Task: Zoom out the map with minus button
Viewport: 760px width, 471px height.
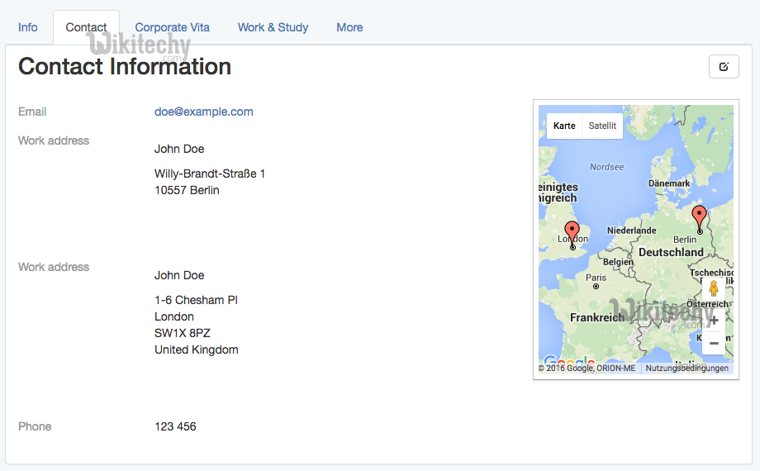Action: pyautogui.click(x=714, y=343)
